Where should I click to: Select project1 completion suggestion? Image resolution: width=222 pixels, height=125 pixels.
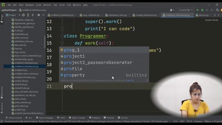pos(104,56)
